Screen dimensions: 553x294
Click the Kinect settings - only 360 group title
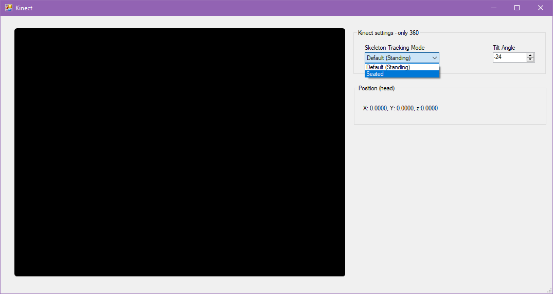point(388,33)
